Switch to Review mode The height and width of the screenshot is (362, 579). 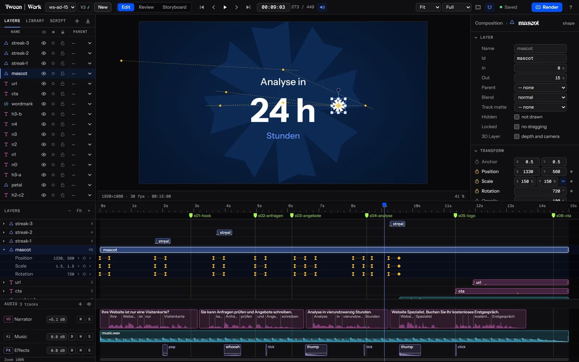tap(146, 7)
